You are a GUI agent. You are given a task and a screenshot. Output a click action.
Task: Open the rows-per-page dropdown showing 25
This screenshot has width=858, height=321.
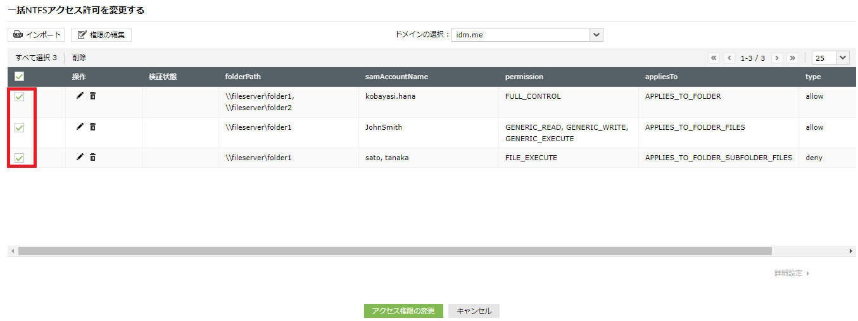pyautogui.click(x=830, y=58)
